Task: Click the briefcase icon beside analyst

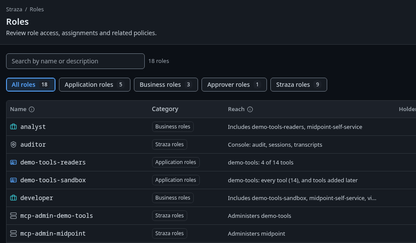Action: point(13,127)
